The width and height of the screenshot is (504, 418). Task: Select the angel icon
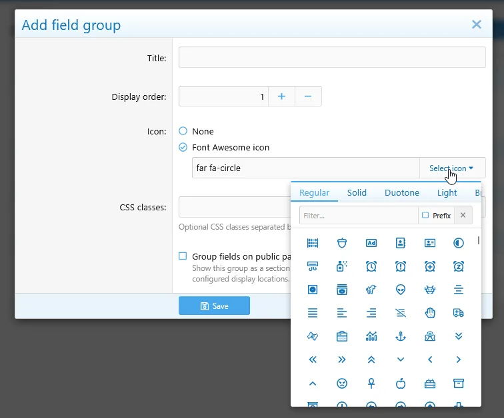(x=430, y=336)
